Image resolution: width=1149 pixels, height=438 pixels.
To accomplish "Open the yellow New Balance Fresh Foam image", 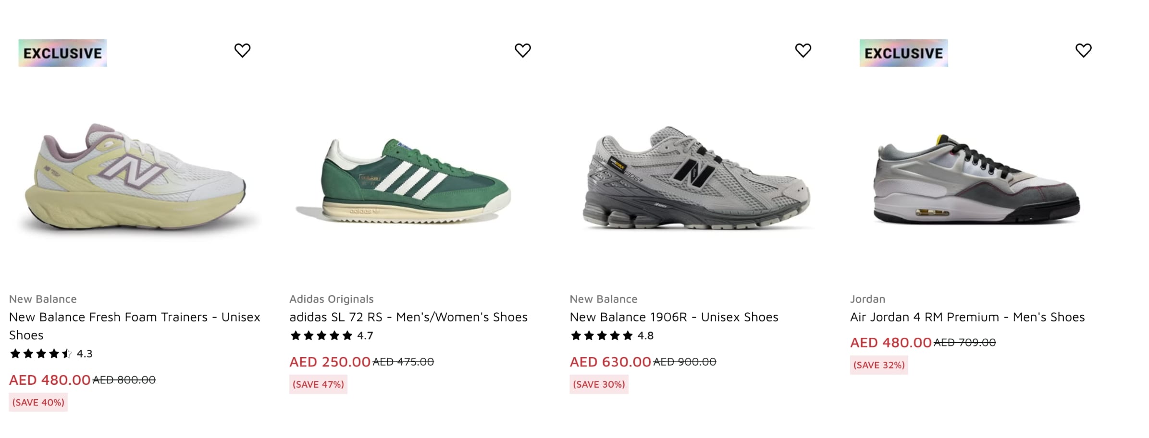I will (x=137, y=180).
